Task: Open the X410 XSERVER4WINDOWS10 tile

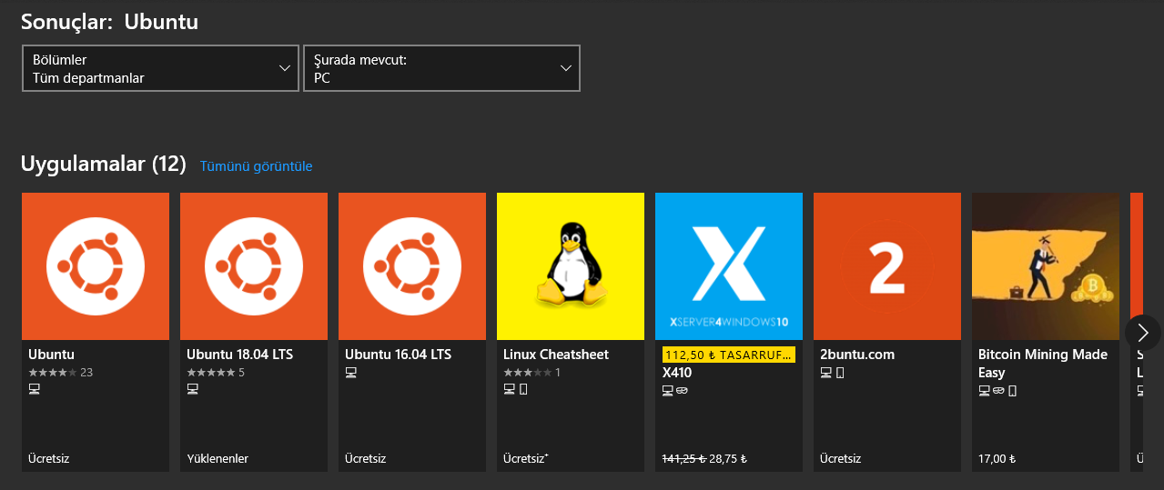Action: click(x=729, y=266)
